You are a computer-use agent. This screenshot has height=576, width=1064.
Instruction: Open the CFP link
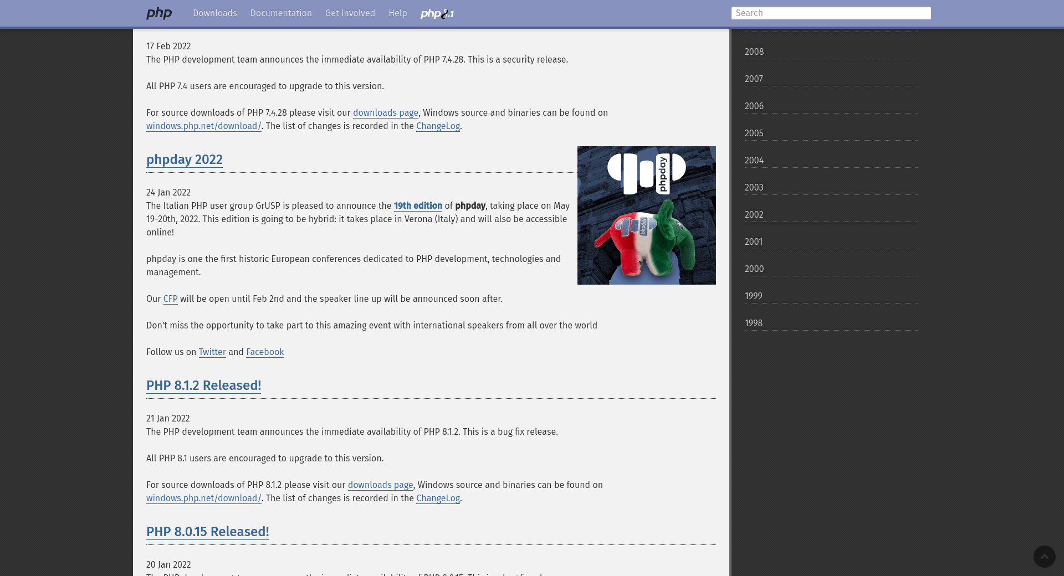tap(170, 299)
